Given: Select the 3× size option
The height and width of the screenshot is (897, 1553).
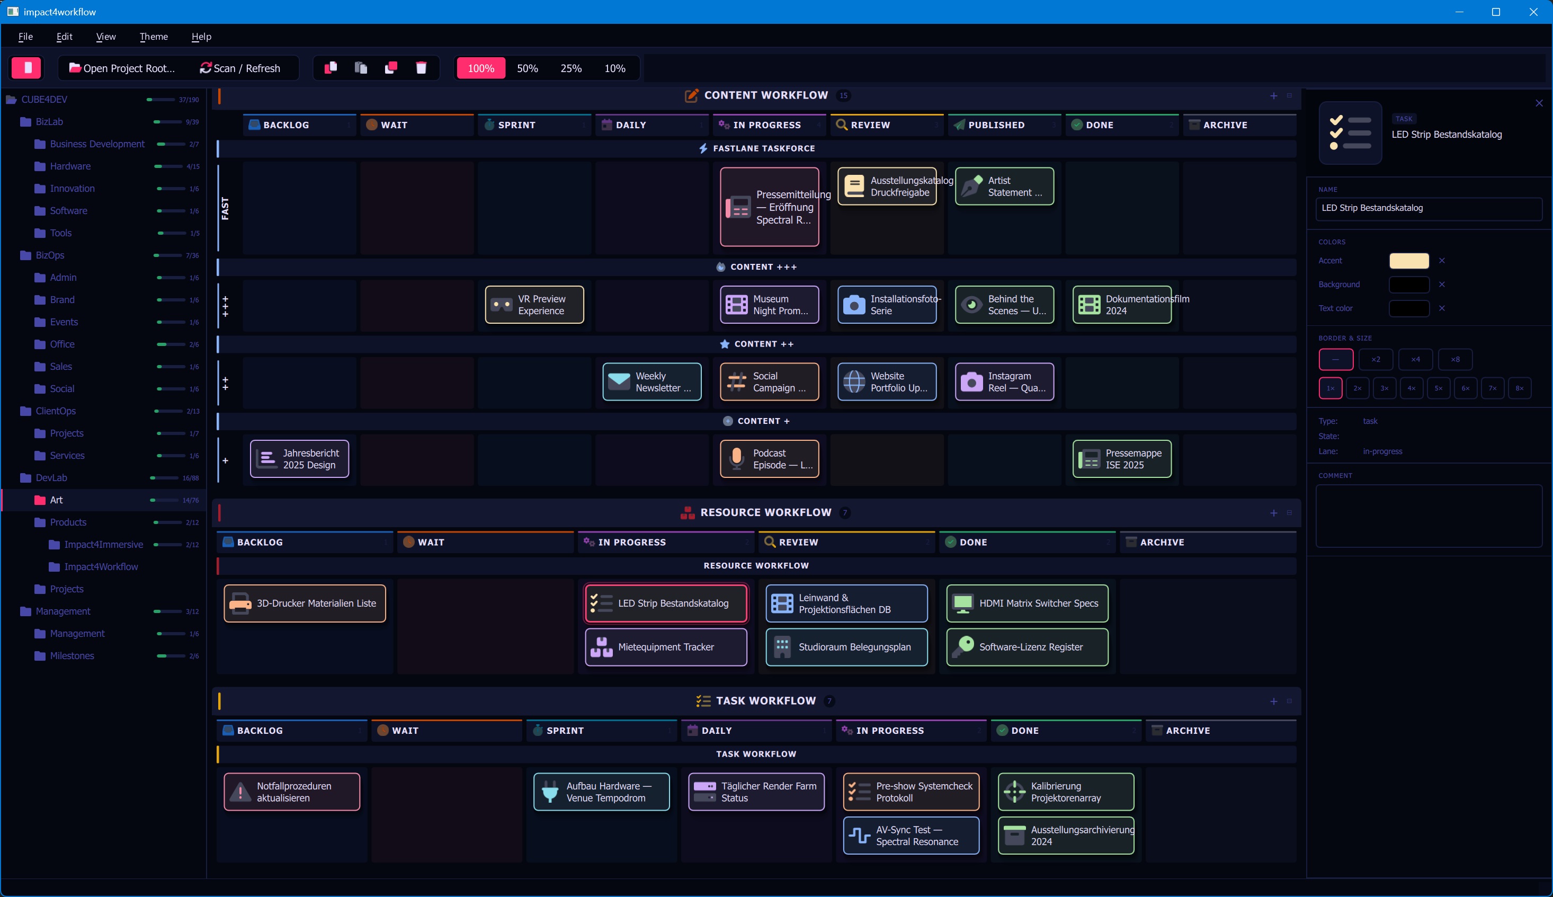Looking at the screenshot, I should coord(1384,388).
